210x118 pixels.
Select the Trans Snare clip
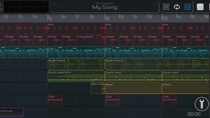click(x=91, y=40)
